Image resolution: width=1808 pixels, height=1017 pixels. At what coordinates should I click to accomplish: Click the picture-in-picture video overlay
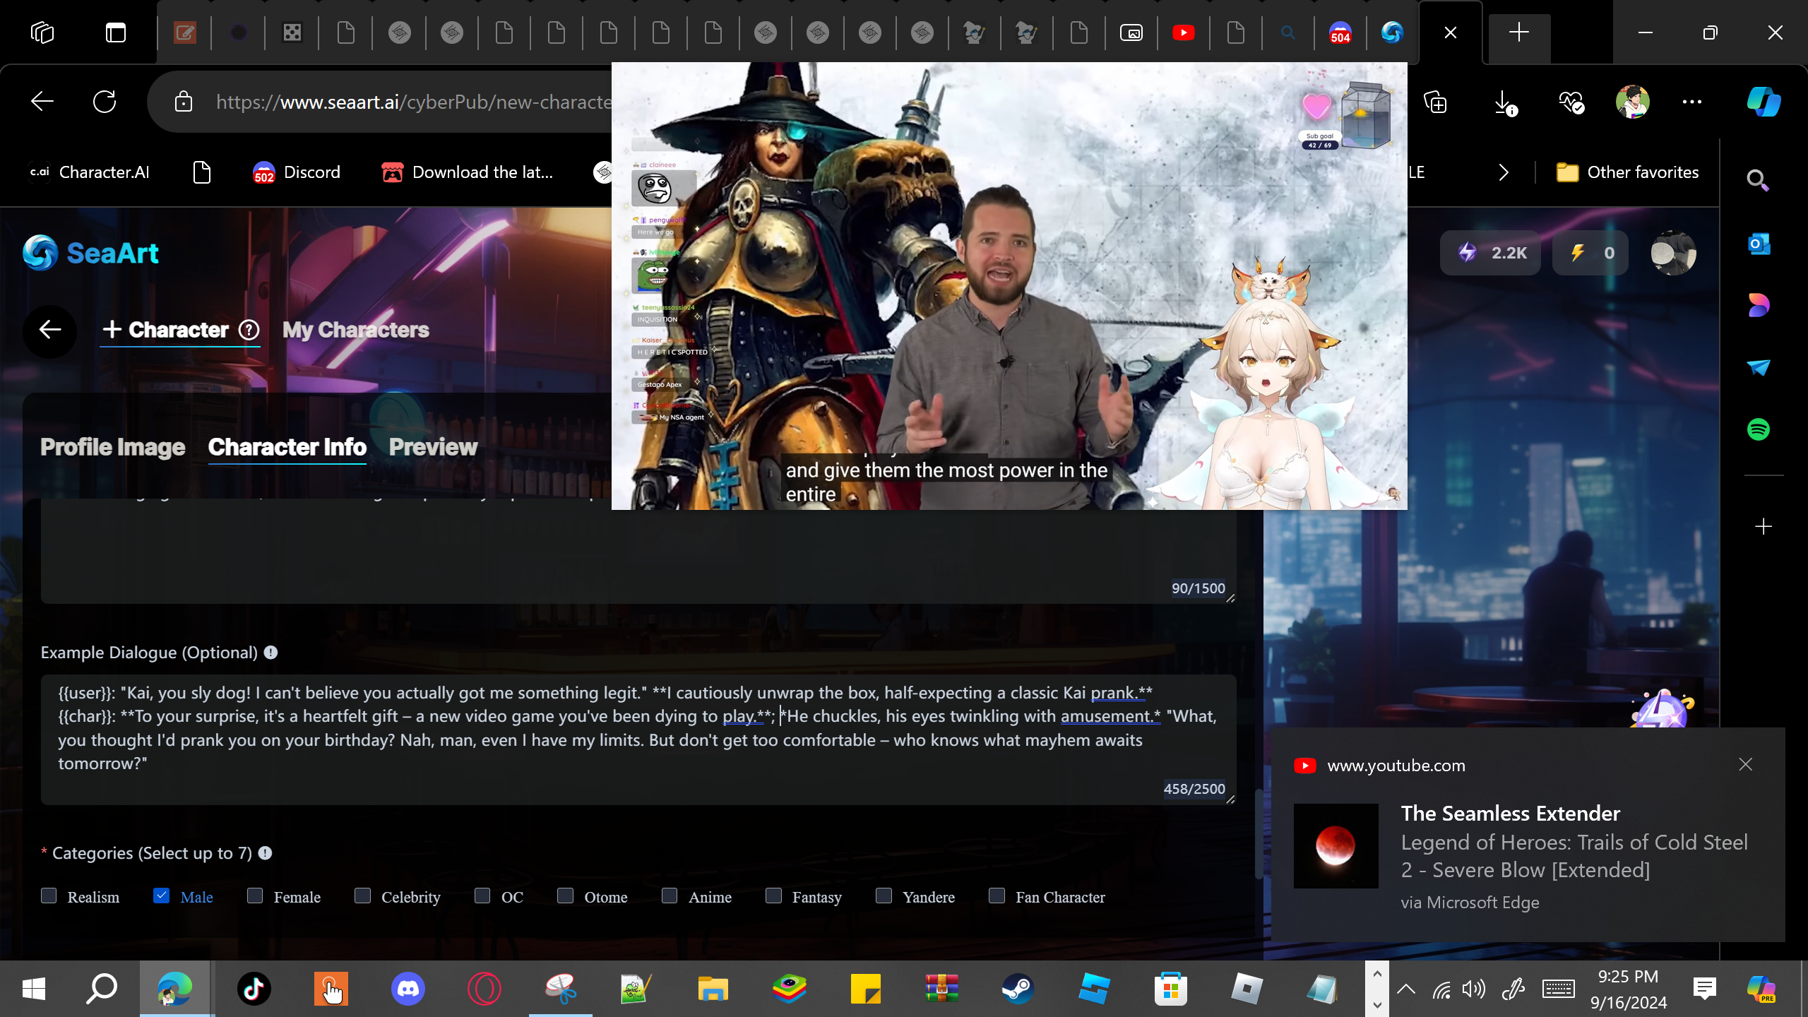(x=1009, y=286)
